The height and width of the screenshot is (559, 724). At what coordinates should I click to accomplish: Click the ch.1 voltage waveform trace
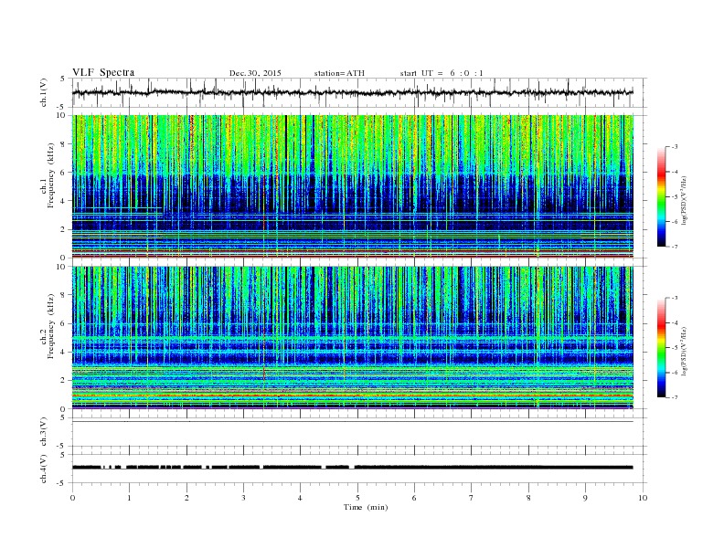coord(353,92)
